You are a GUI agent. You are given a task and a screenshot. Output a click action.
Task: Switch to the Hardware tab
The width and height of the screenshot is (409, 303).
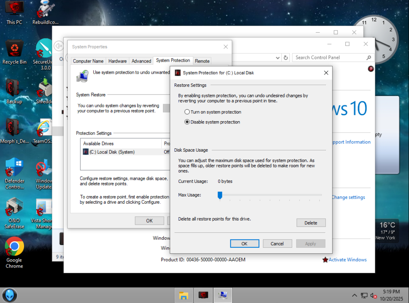point(117,61)
